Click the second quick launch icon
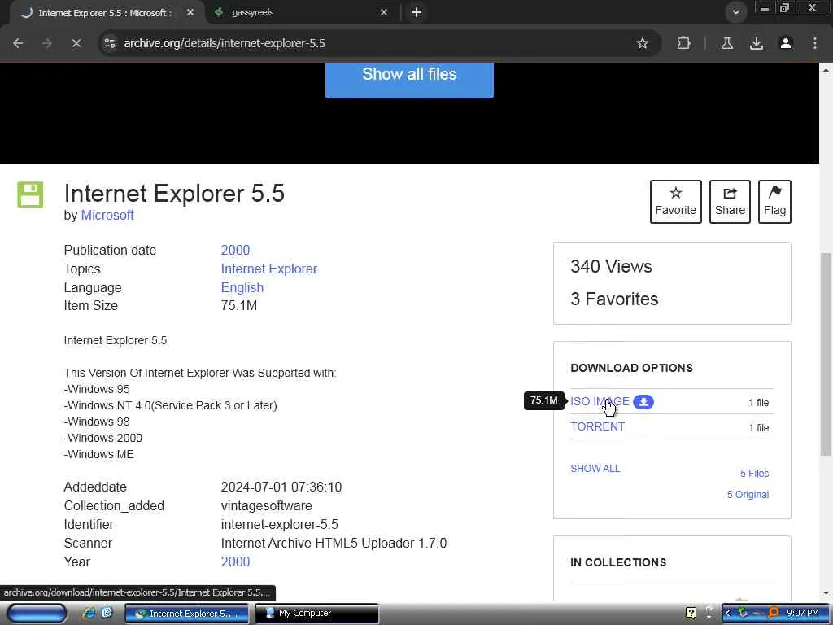Viewport: 833px width, 625px height. (x=107, y=613)
